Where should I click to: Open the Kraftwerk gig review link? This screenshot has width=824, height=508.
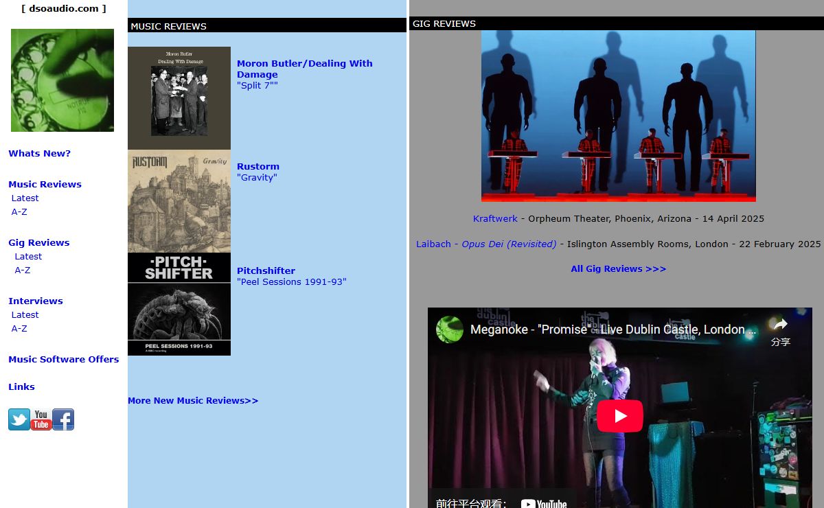[x=495, y=218]
